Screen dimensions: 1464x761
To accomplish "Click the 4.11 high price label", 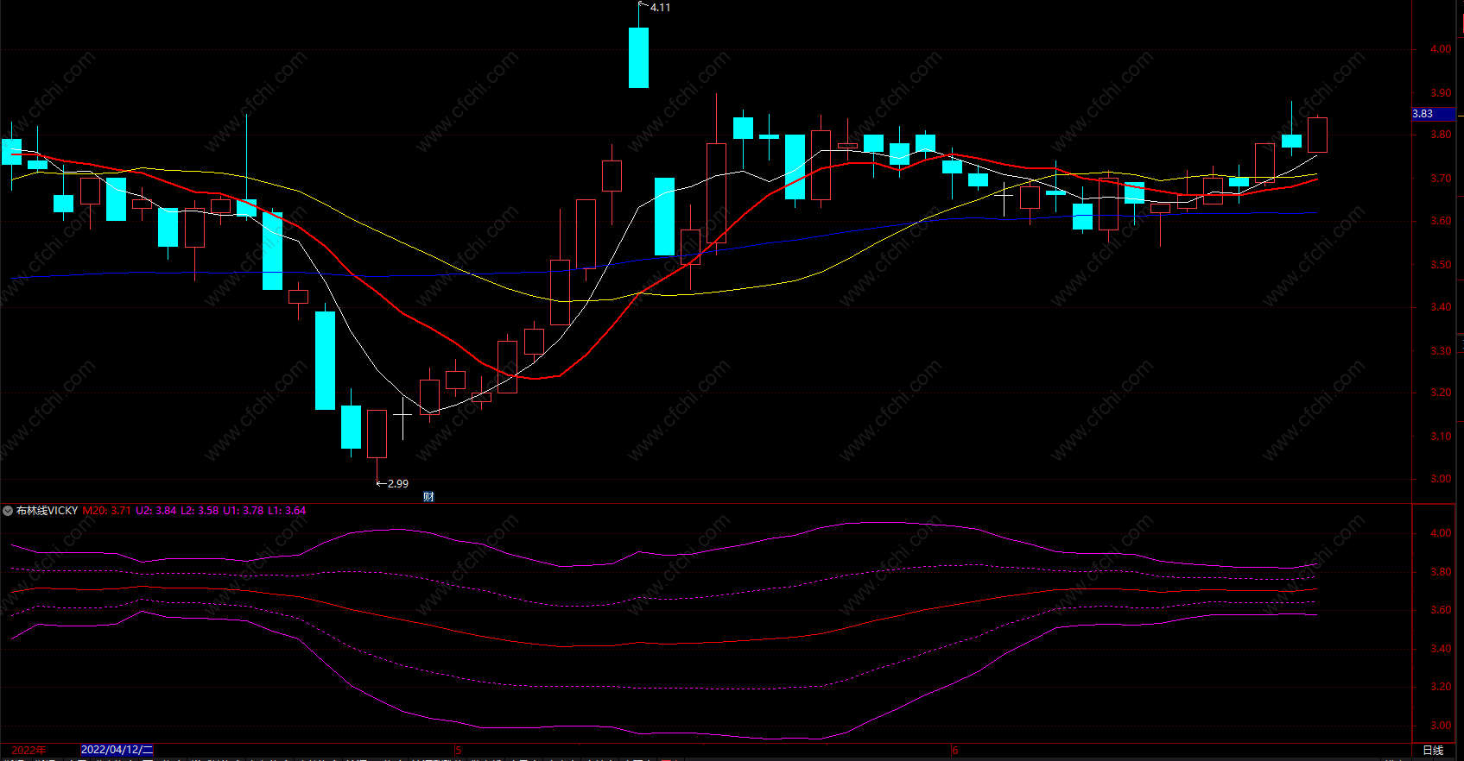I will 660,7.
